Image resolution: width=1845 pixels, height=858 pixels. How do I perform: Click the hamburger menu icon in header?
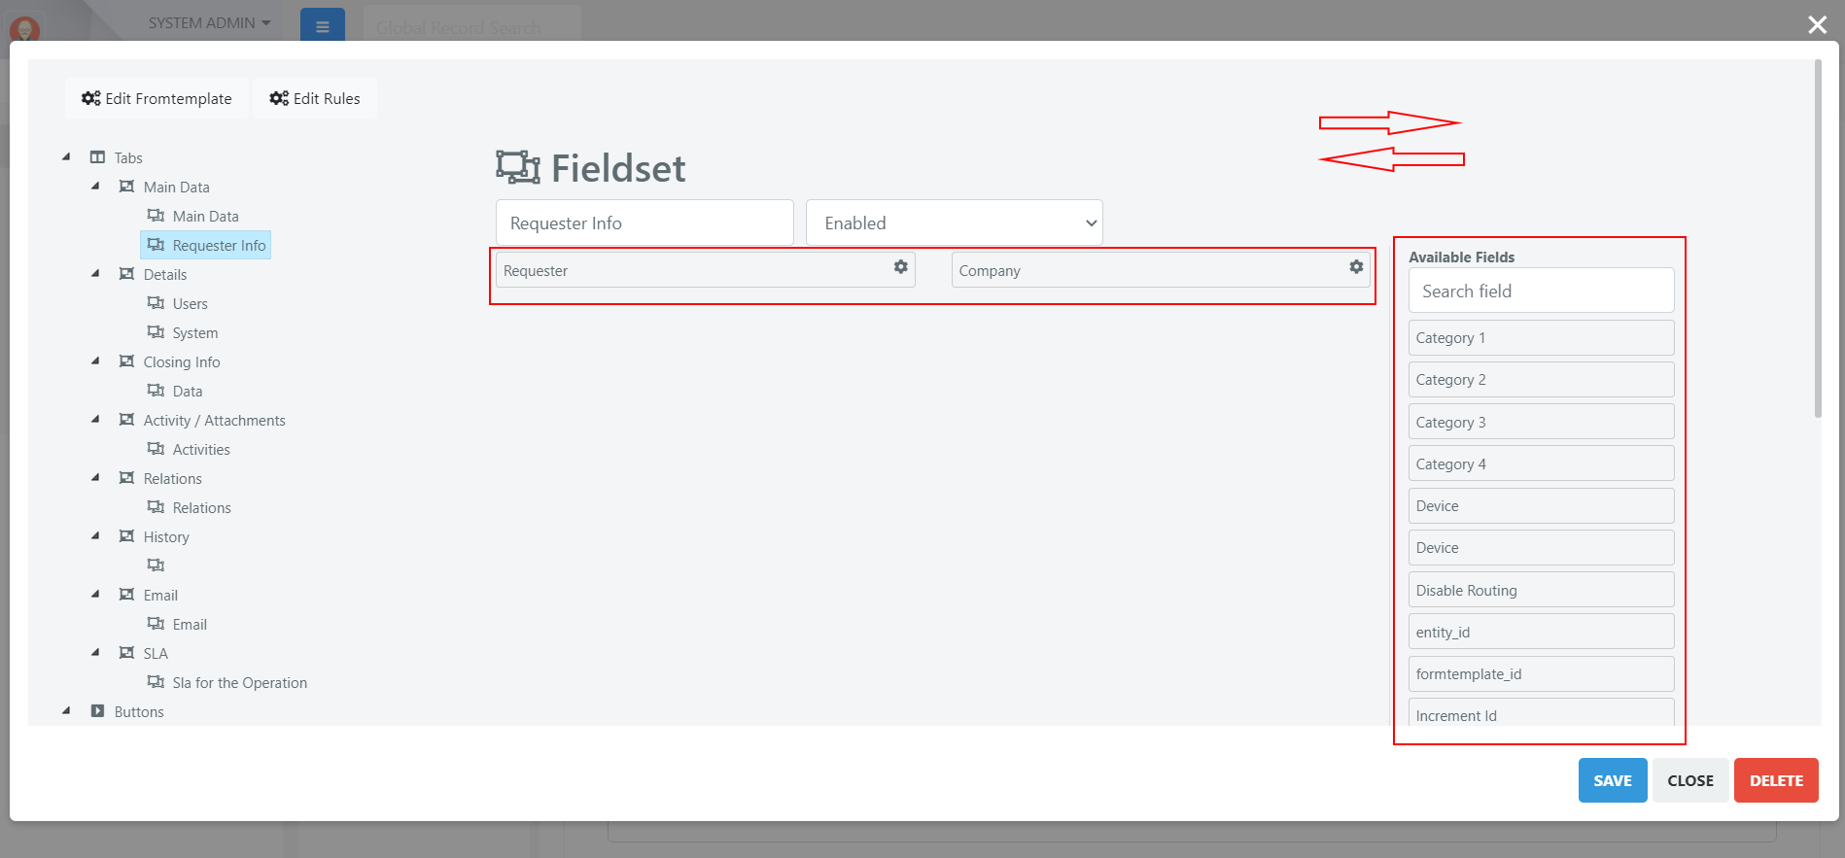tap(323, 26)
